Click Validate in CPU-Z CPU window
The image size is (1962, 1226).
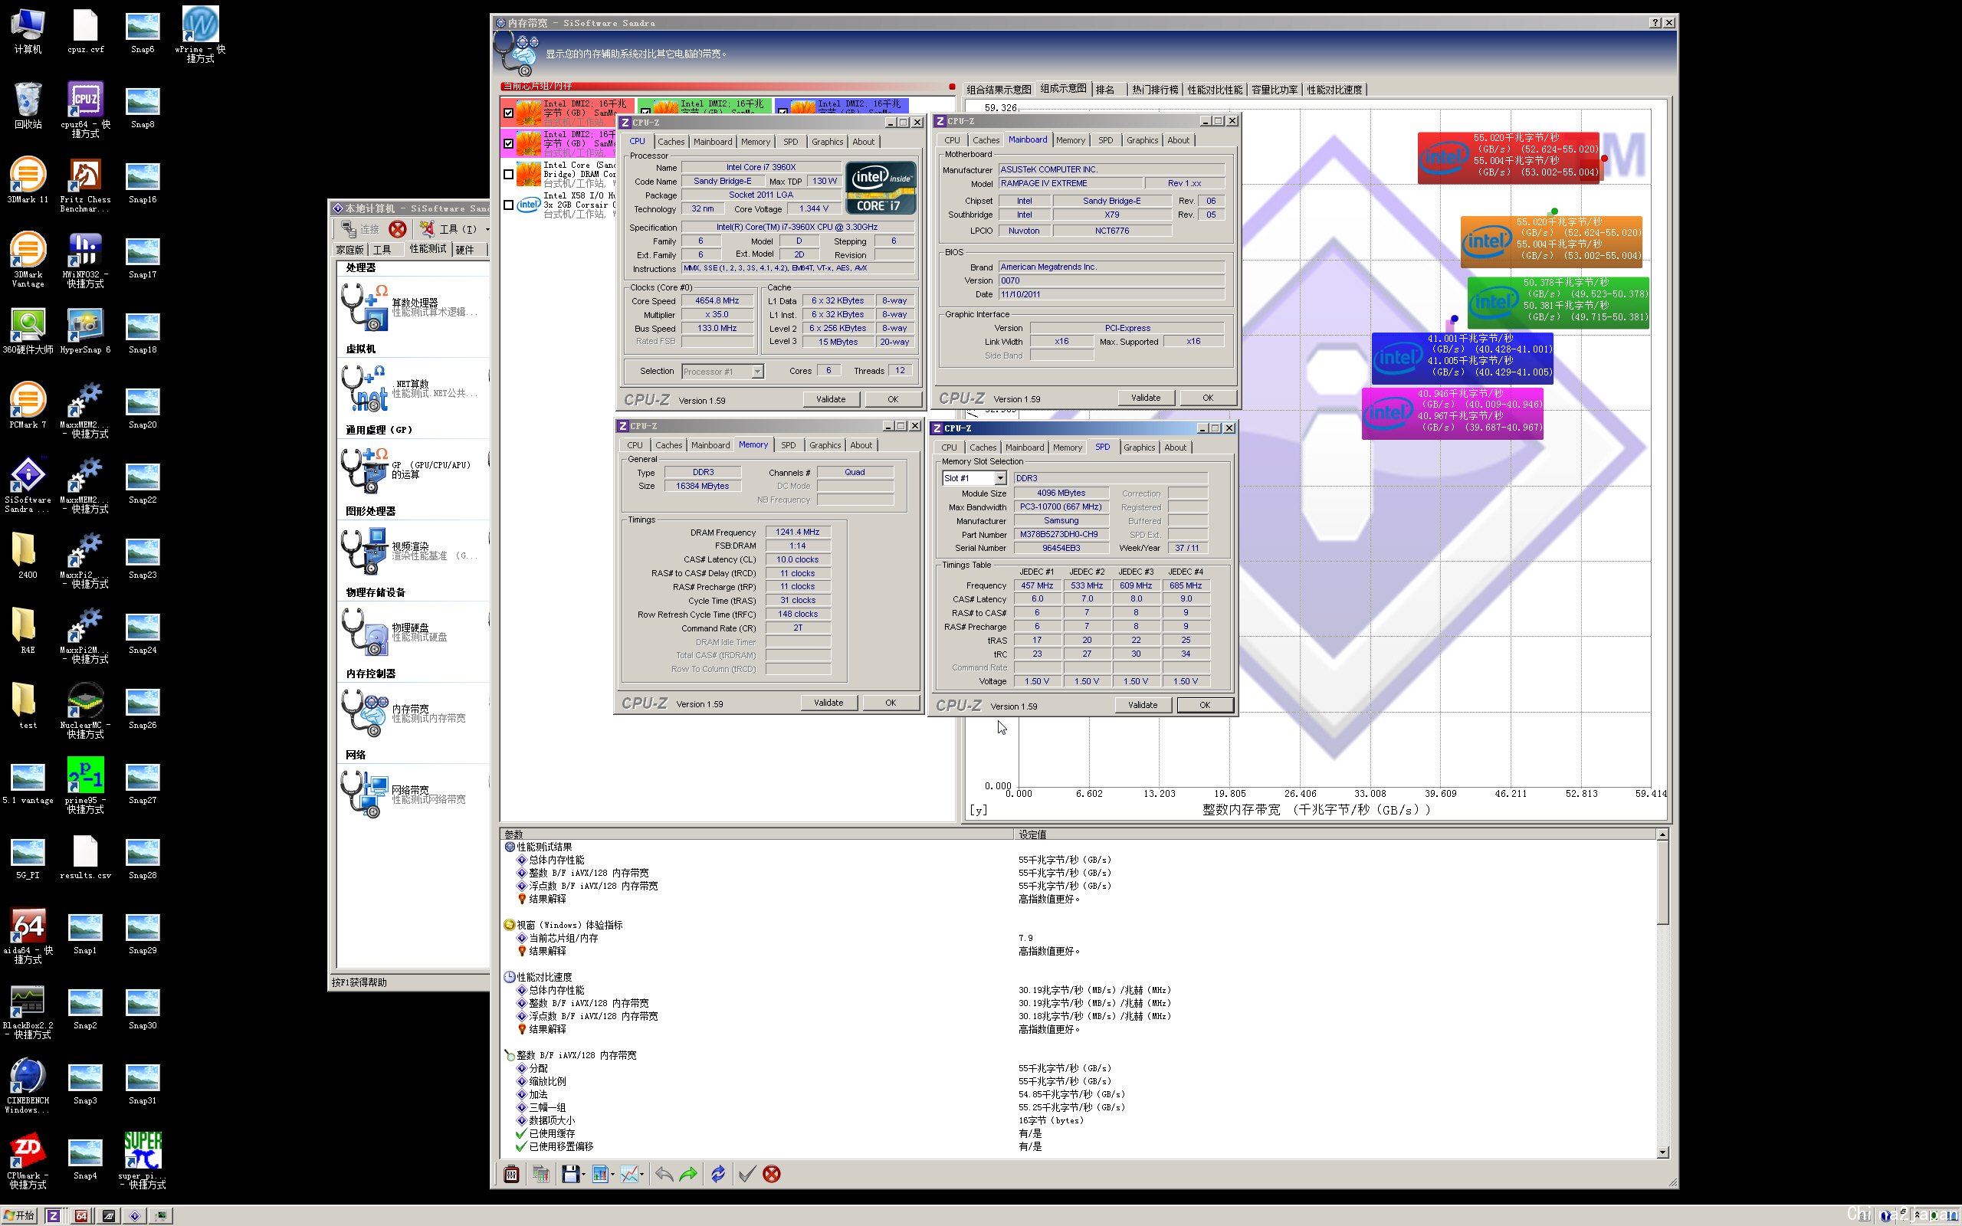pos(830,399)
